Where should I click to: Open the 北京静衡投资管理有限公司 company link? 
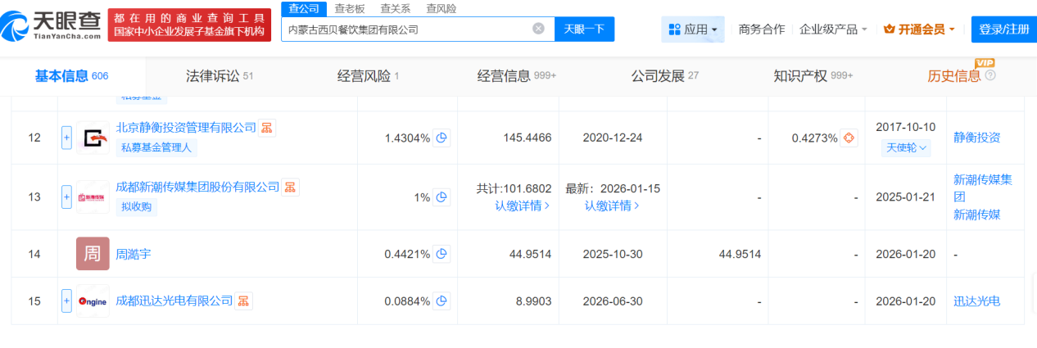click(187, 128)
